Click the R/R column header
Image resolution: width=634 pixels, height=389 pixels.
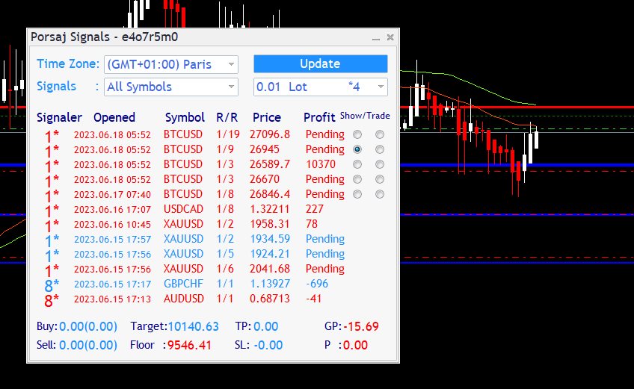click(227, 117)
